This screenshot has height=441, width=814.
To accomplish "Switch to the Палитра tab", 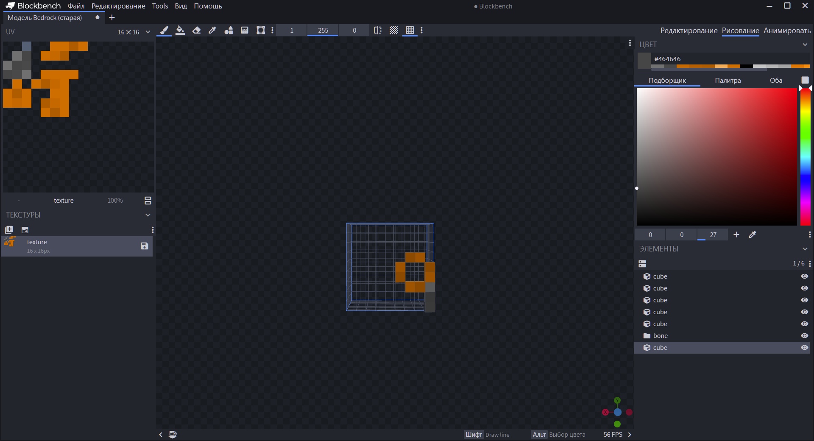I will click(x=728, y=81).
